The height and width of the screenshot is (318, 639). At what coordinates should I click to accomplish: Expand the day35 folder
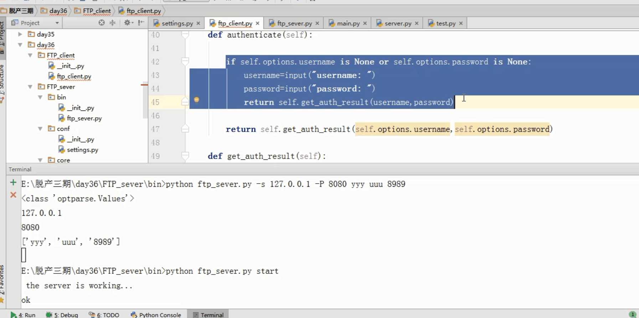pos(20,34)
